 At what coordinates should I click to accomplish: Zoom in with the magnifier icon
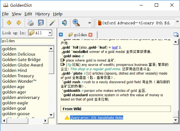point(76,23)
